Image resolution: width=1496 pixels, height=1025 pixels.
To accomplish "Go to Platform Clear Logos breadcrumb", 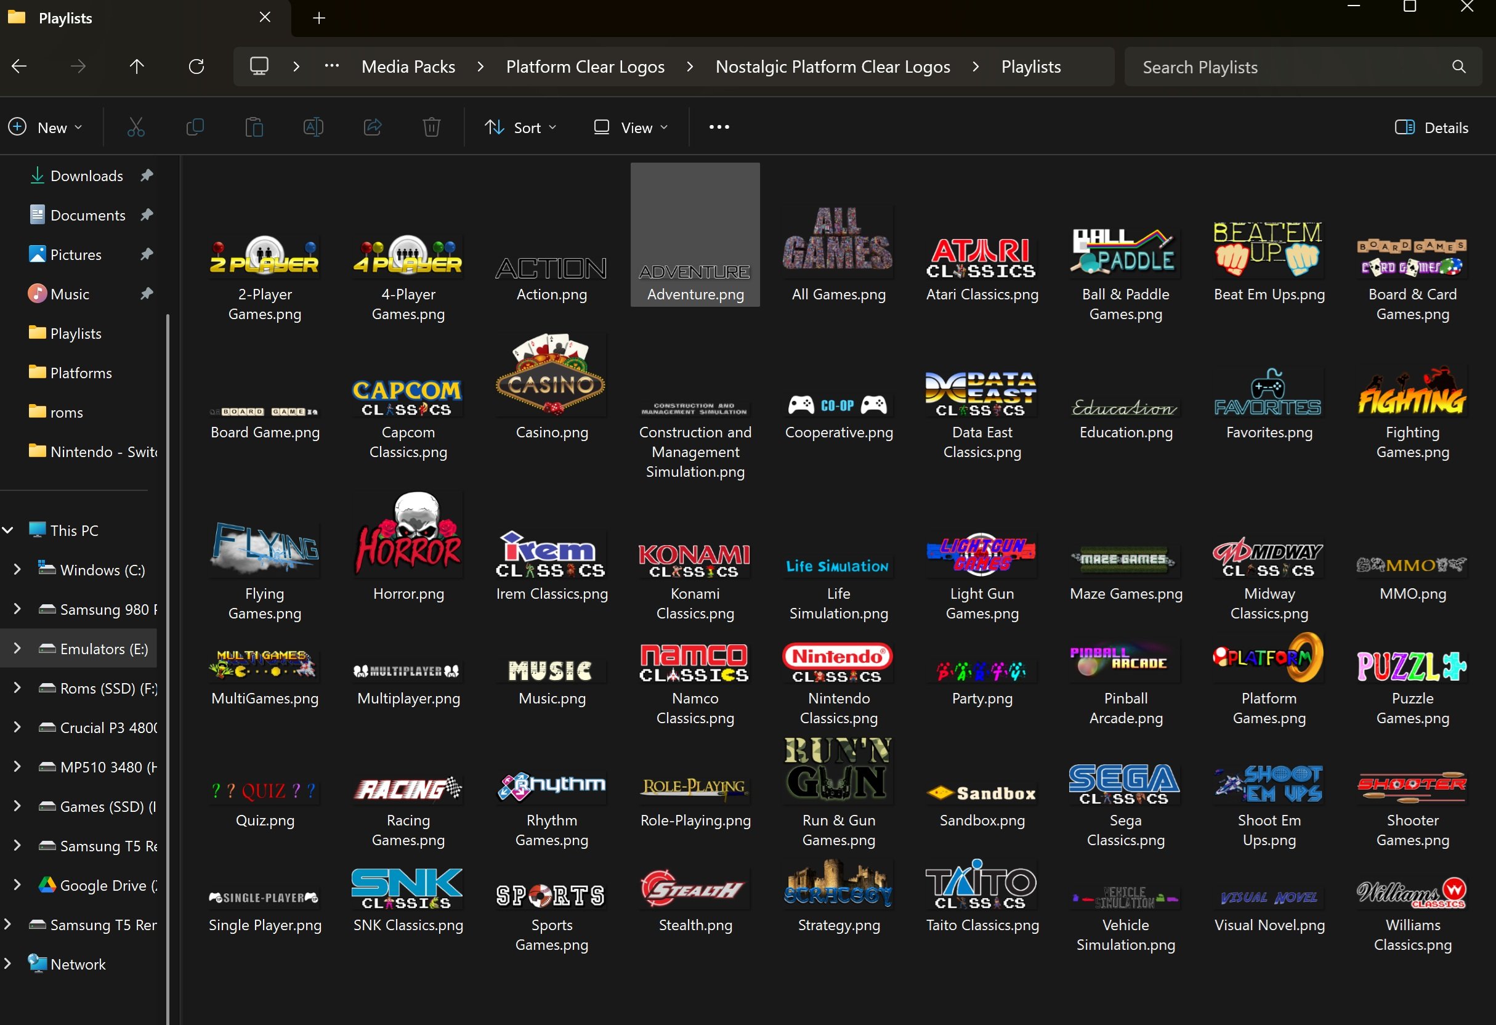I will (585, 67).
